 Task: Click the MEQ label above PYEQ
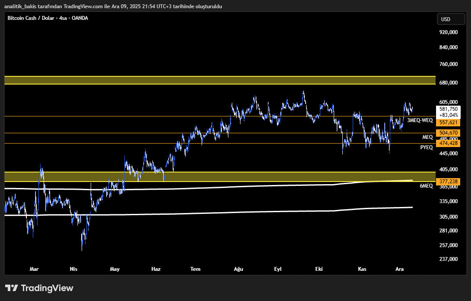point(428,137)
